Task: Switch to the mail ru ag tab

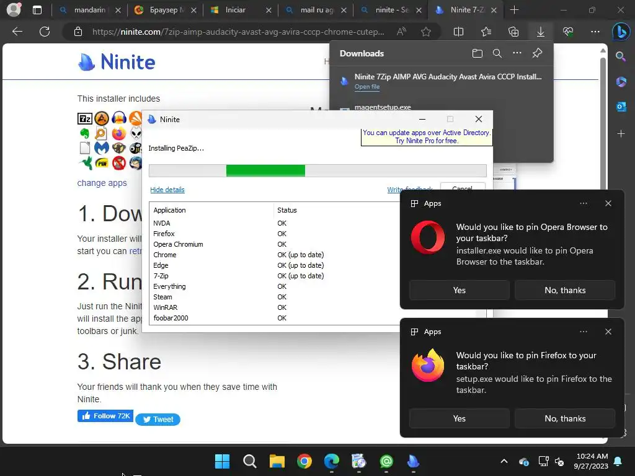Action: pyautogui.click(x=316, y=10)
